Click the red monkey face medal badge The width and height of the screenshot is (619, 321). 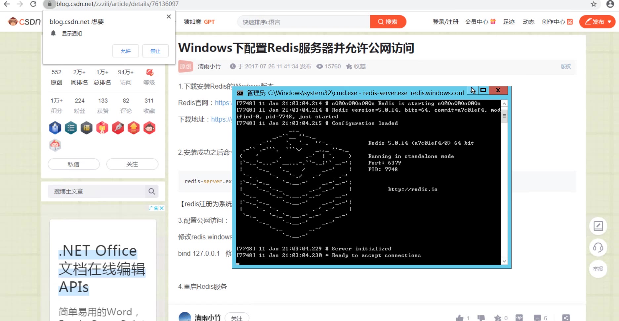point(149,128)
